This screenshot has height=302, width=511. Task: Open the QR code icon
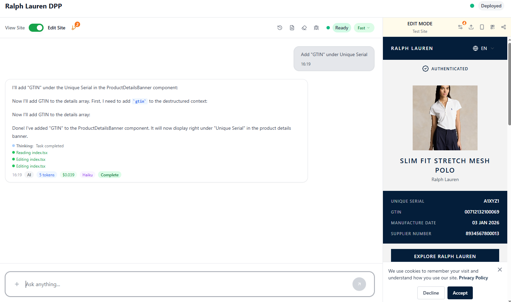point(493,27)
